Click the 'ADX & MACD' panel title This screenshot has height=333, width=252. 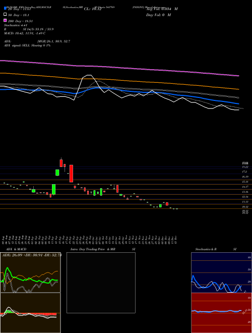tap(16, 249)
